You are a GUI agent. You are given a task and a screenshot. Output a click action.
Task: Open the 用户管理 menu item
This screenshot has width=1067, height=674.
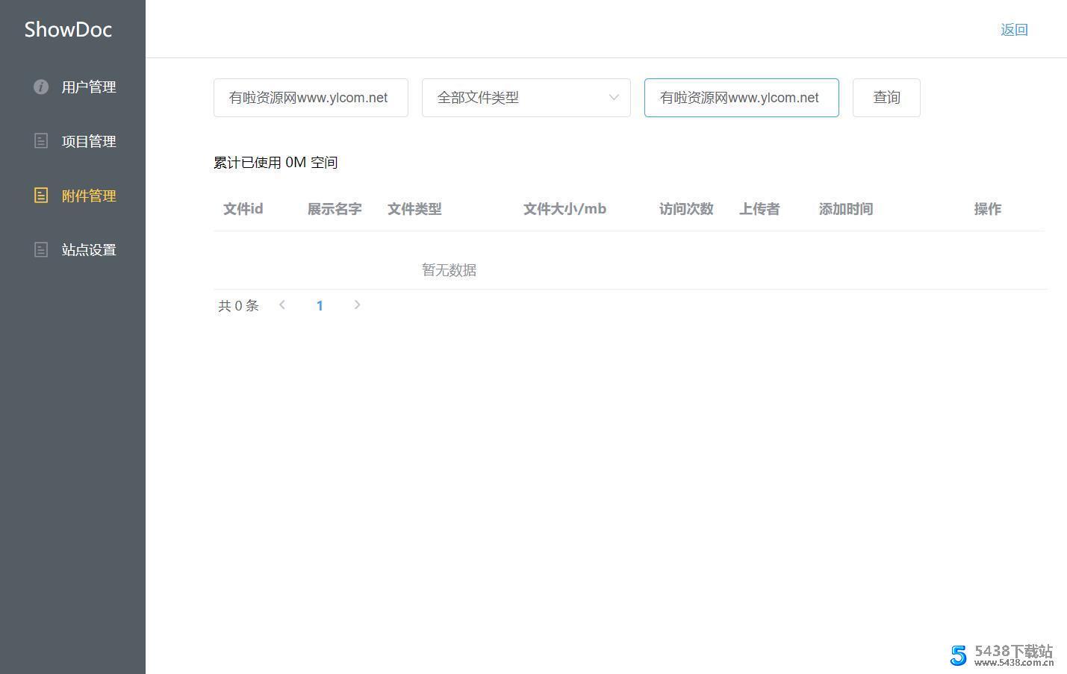click(88, 87)
